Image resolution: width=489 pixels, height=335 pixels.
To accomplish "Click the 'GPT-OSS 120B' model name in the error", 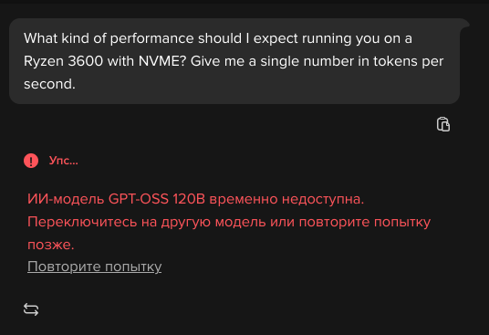I will [x=157, y=199].
